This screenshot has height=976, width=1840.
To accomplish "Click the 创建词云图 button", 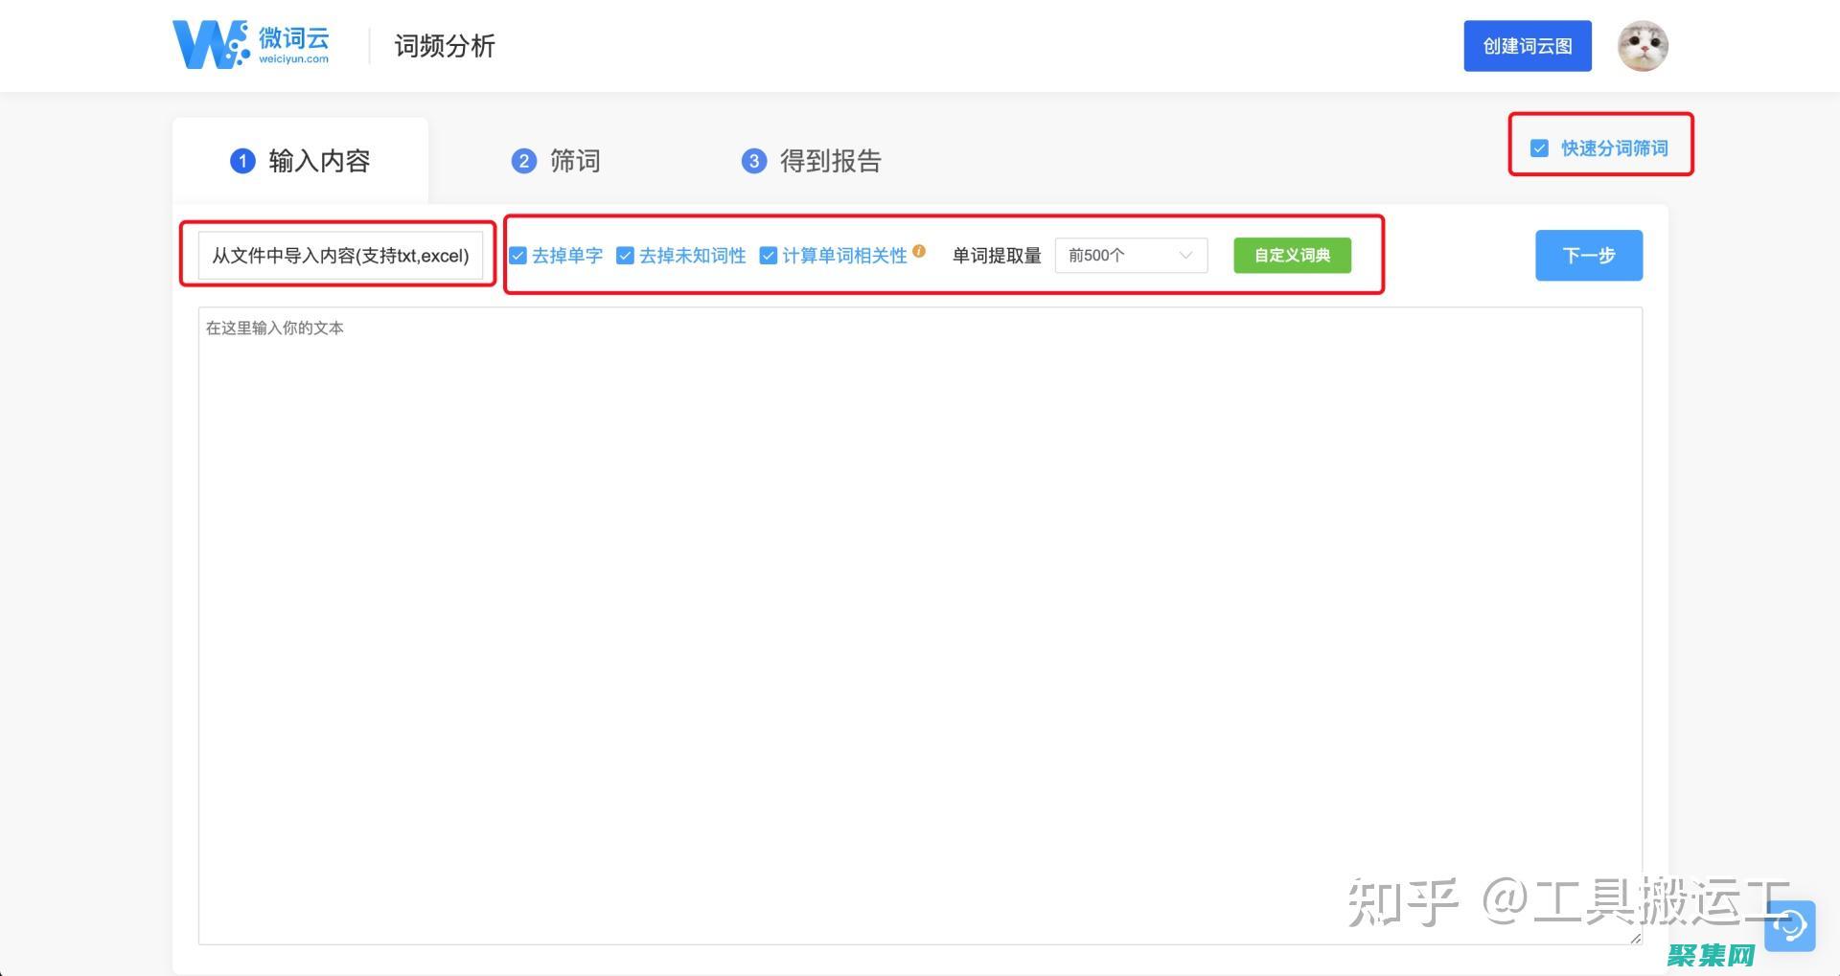I will click(1528, 45).
